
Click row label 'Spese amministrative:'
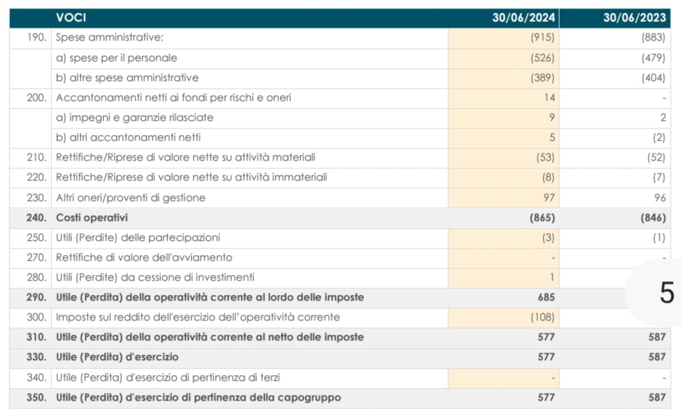(110, 38)
